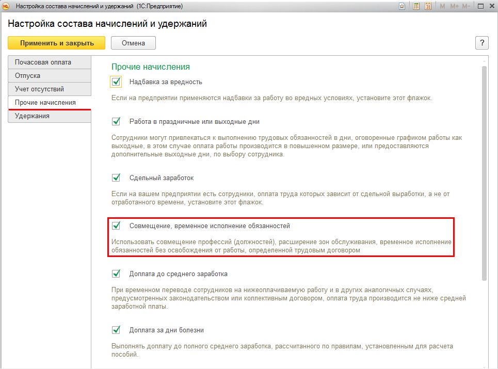Click the M- memory subtract button
This screenshot has height=369, width=498.
(x=466, y=6)
